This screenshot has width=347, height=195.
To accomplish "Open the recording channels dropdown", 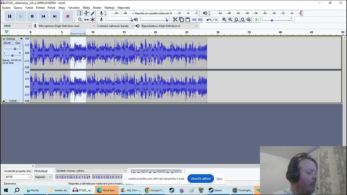I will 115,26.
